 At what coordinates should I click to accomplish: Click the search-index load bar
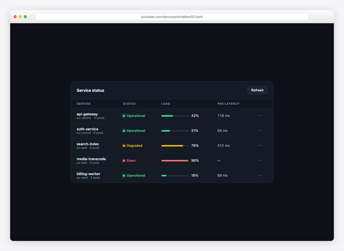coord(175,146)
